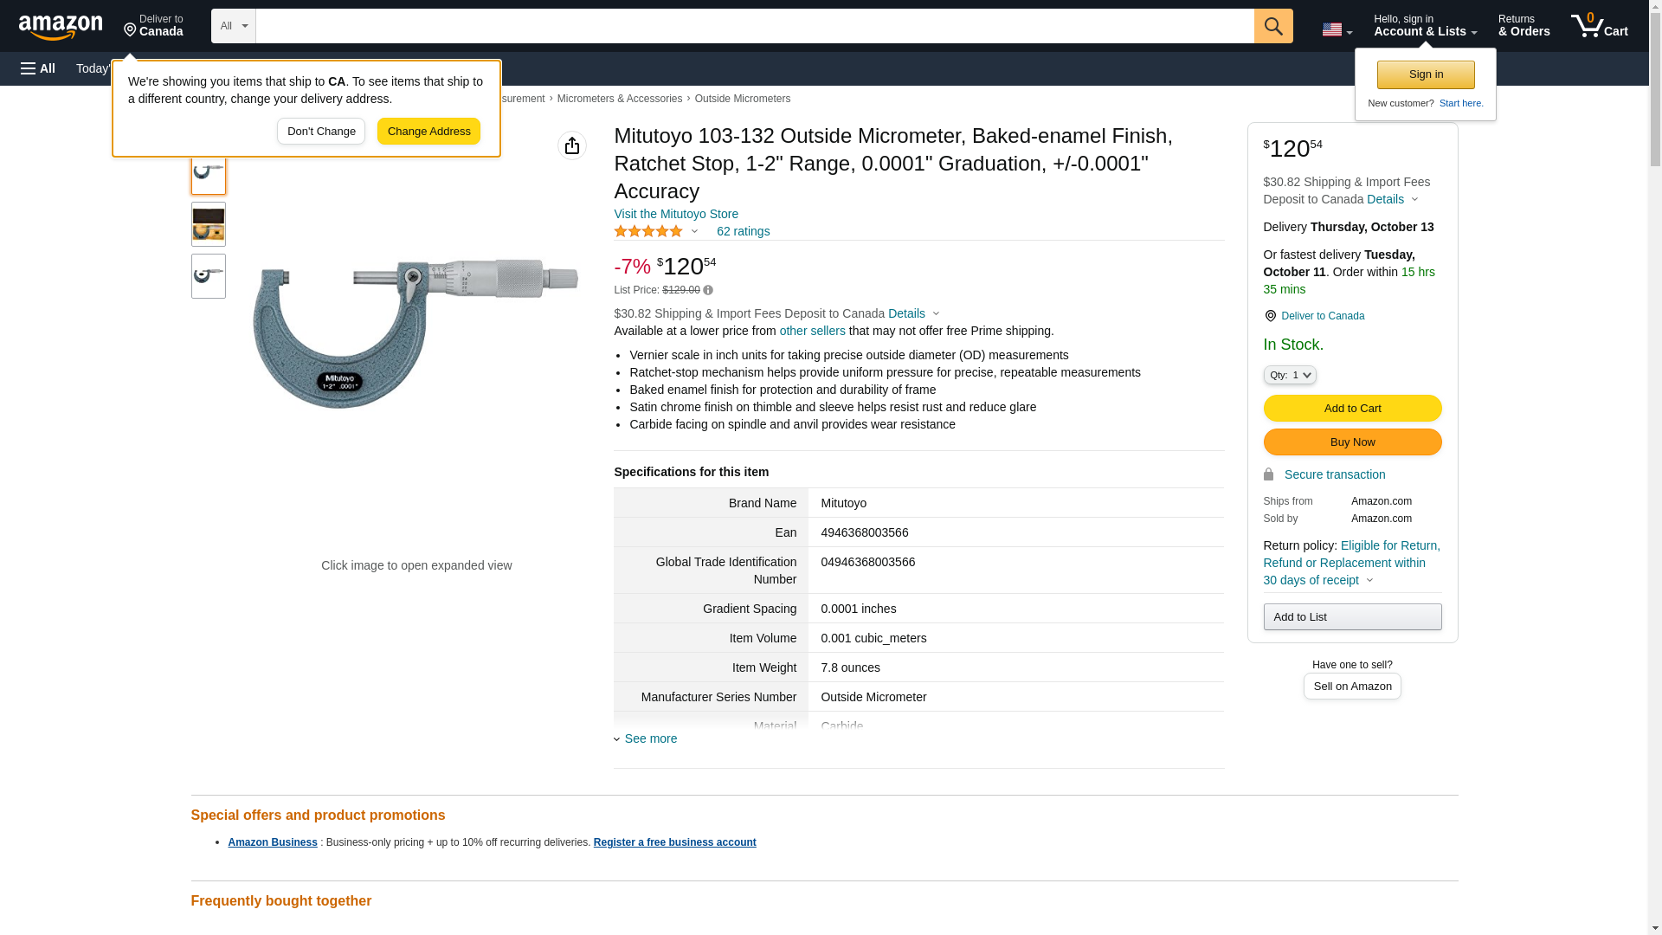Open the All hamburger menu
1662x935 pixels.
click(x=38, y=68)
